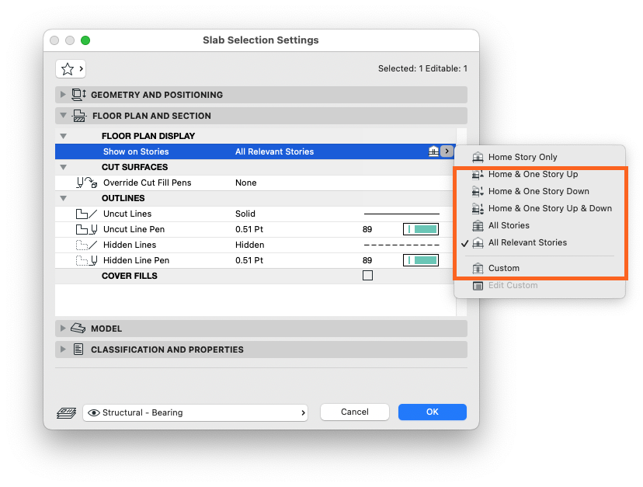Click the Override Cut Fill Pens icon
Image resolution: width=643 pixels, height=487 pixels.
click(86, 183)
